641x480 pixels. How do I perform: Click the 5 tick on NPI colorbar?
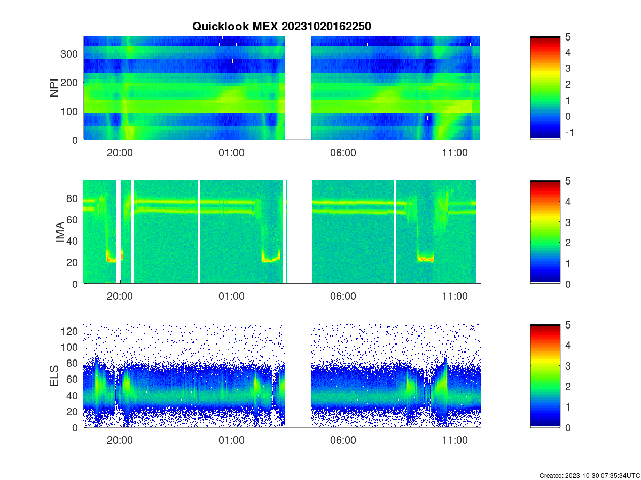[x=568, y=36]
